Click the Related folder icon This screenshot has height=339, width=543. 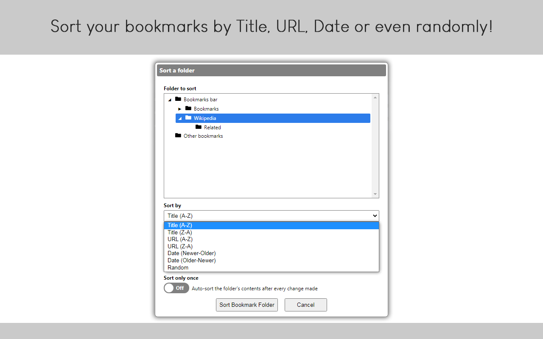(x=198, y=127)
